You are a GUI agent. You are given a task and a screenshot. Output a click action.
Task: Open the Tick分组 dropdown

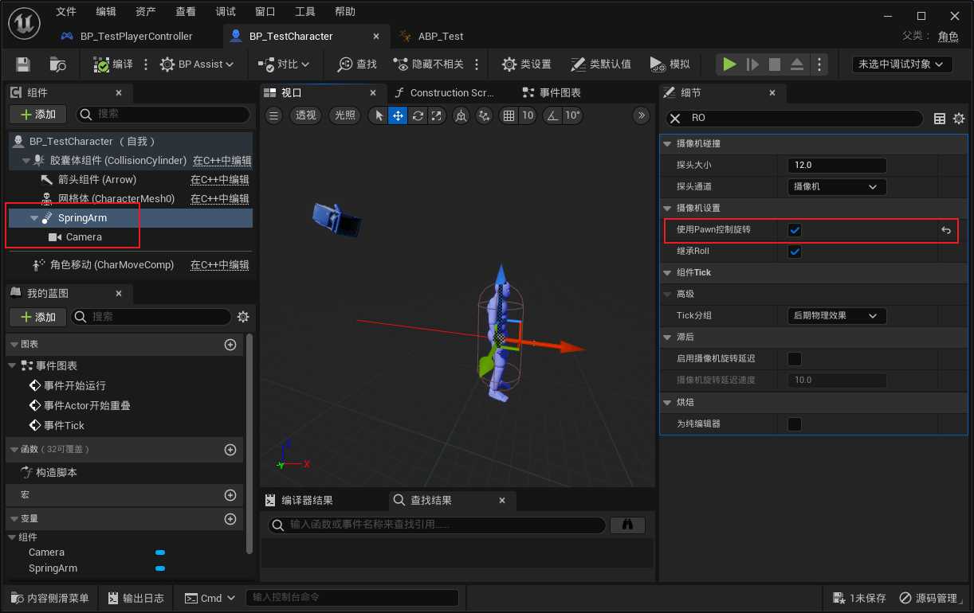(x=836, y=316)
